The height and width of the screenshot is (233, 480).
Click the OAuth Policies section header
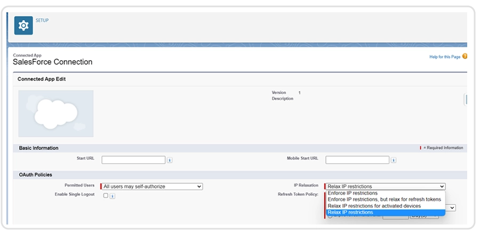click(35, 175)
